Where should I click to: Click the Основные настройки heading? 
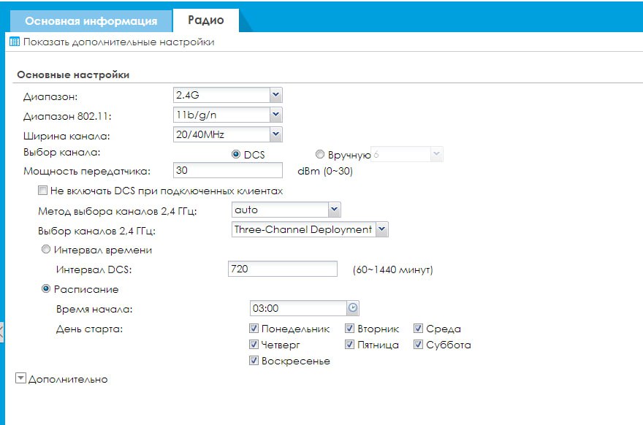pyautogui.click(x=73, y=74)
